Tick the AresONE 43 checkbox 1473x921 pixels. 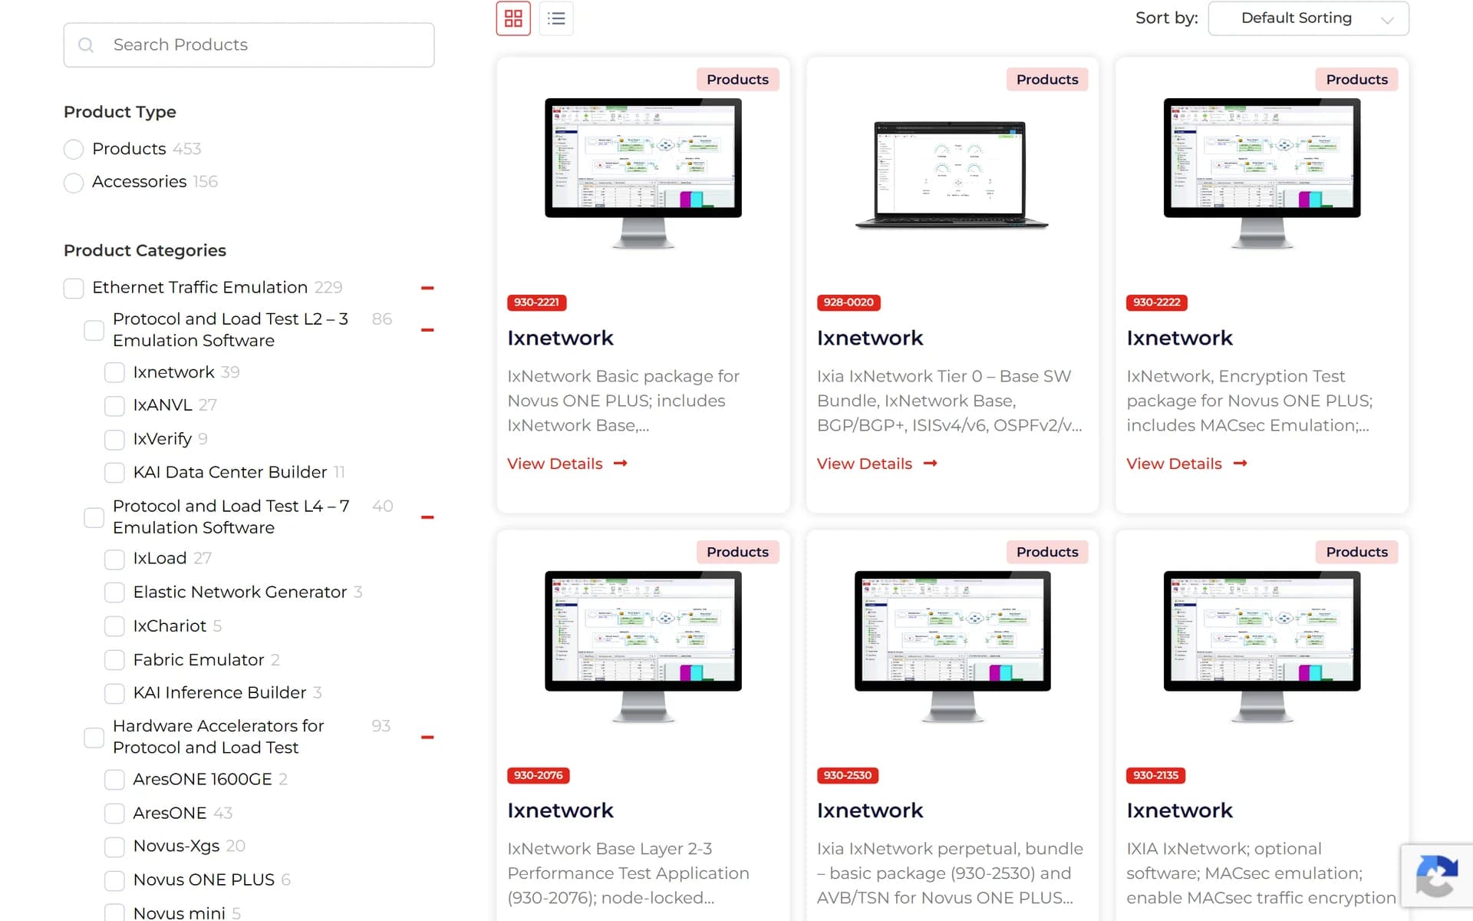(x=114, y=814)
